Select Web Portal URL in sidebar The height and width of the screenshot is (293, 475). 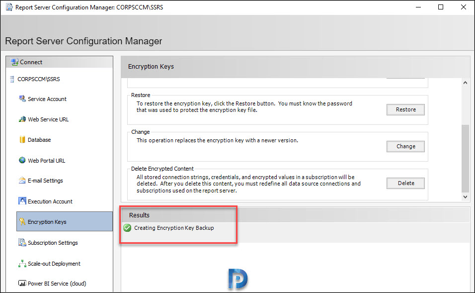(x=46, y=161)
